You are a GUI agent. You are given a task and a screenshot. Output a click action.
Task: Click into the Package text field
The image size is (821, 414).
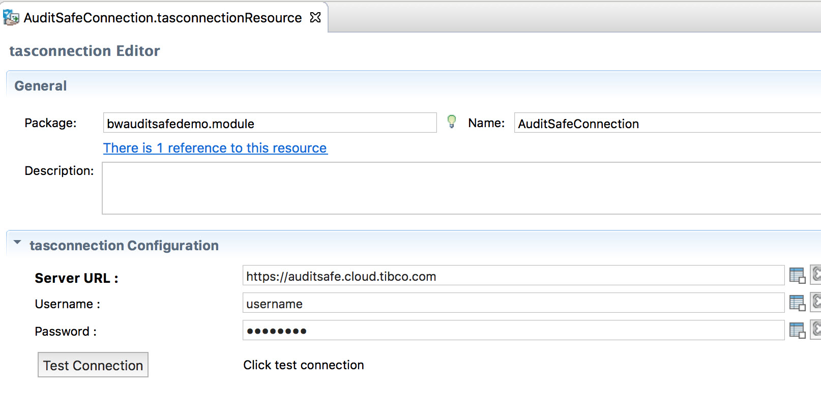coord(270,123)
